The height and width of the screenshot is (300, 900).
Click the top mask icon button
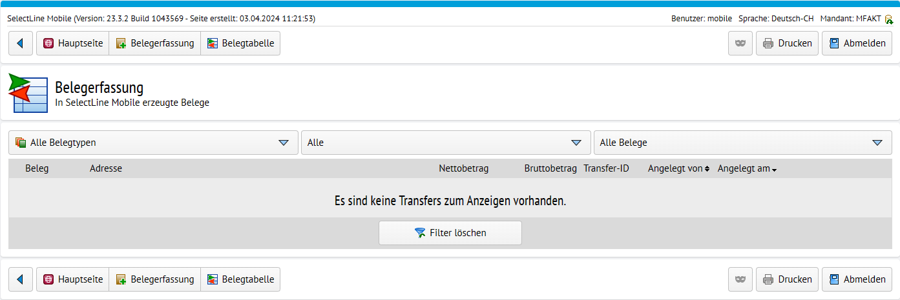740,43
